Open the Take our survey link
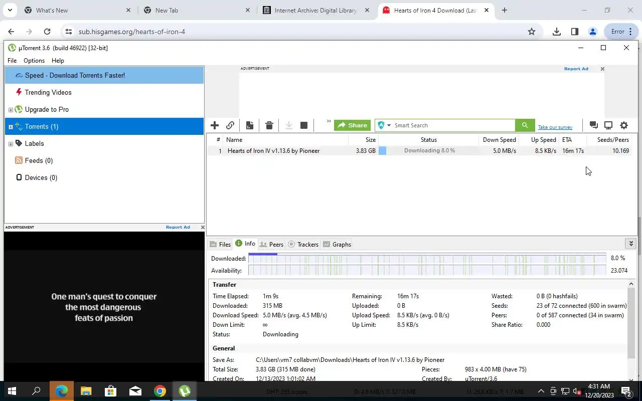 [x=555, y=127]
